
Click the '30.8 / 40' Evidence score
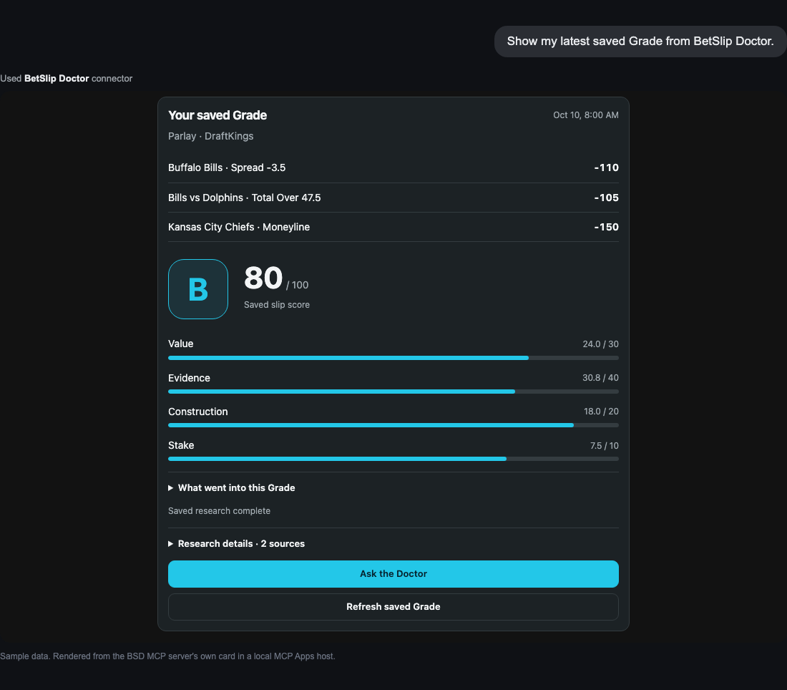[x=600, y=378]
